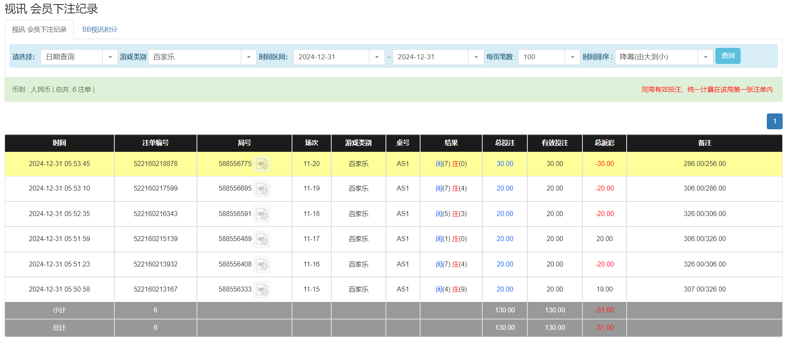Click bet slip number 522160215139
Image resolution: width=786 pixels, height=347 pixels.
pyautogui.click(x=155, y=239)
